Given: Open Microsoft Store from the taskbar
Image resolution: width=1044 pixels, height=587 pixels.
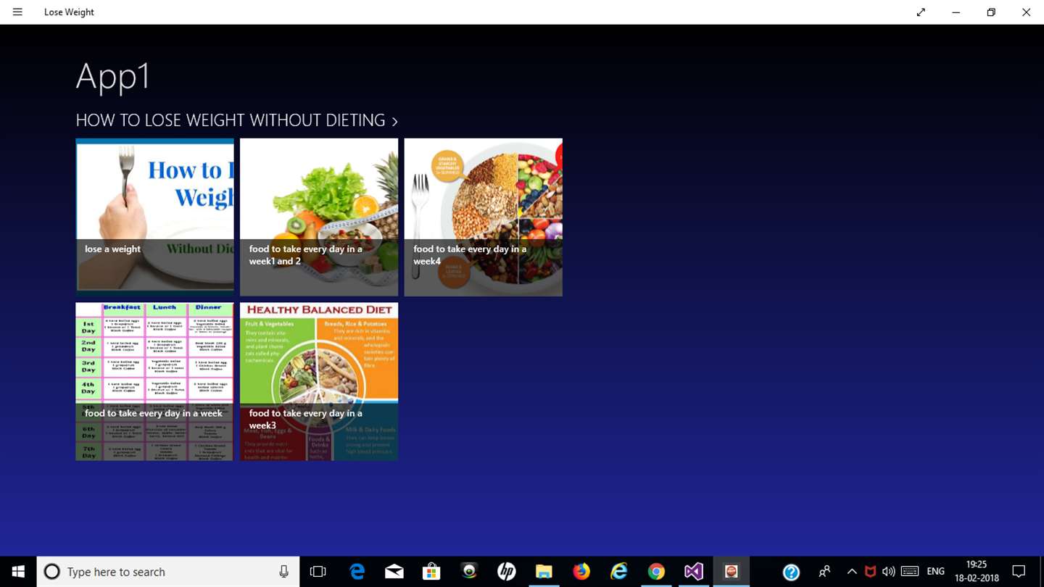Looking at the screenshot, I should pyautogui.click(x=431, y=572).
